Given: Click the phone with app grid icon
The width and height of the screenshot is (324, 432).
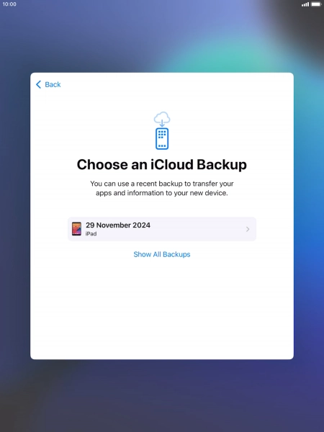Looking at the screenshot, I should click(162, 139).
